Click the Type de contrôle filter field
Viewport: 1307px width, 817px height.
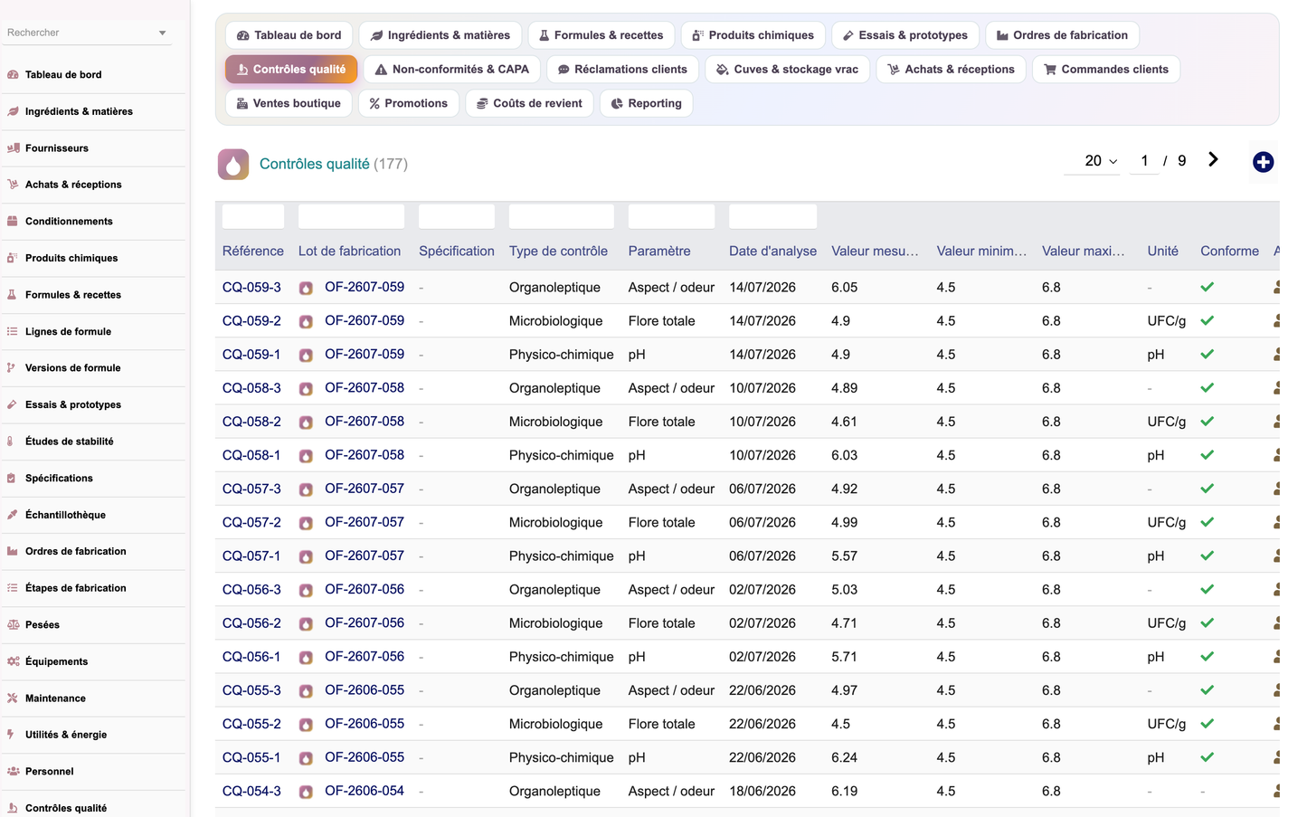[x=562, y=216]
